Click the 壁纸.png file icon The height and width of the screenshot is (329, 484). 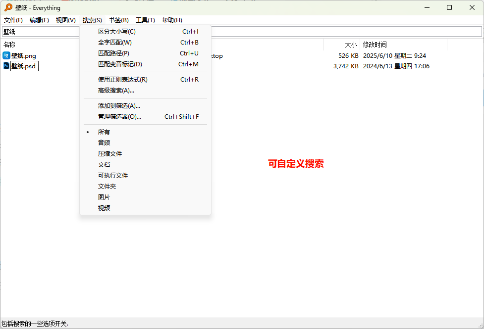click(x=6, y=56)
